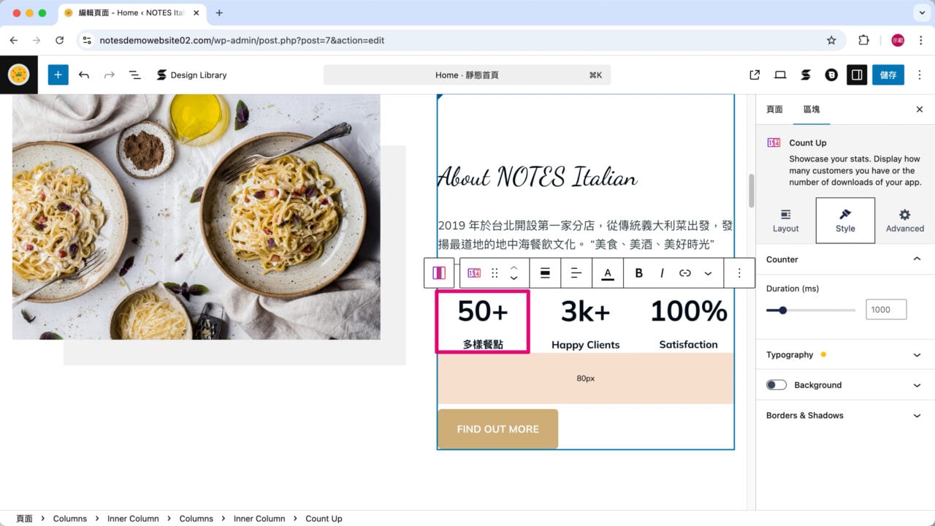Image resolution: width=935 pixels, height=526 pixels.
Task: Open block options three-dot menu
Action: 739,272
